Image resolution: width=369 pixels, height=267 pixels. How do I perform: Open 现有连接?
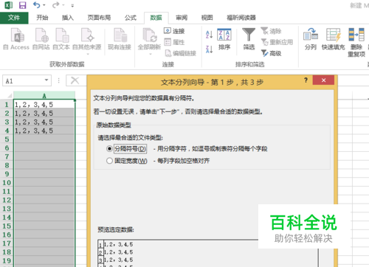pos(120,38)
